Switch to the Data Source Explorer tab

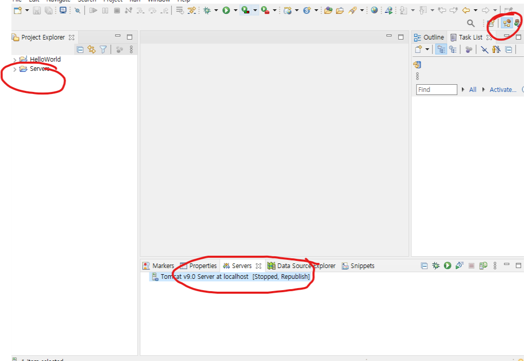(x=302, y=266)
